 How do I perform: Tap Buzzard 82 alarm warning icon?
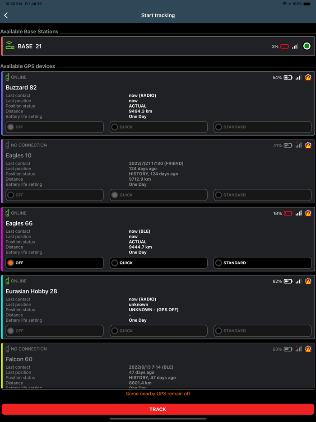click(x=308, y=77)
